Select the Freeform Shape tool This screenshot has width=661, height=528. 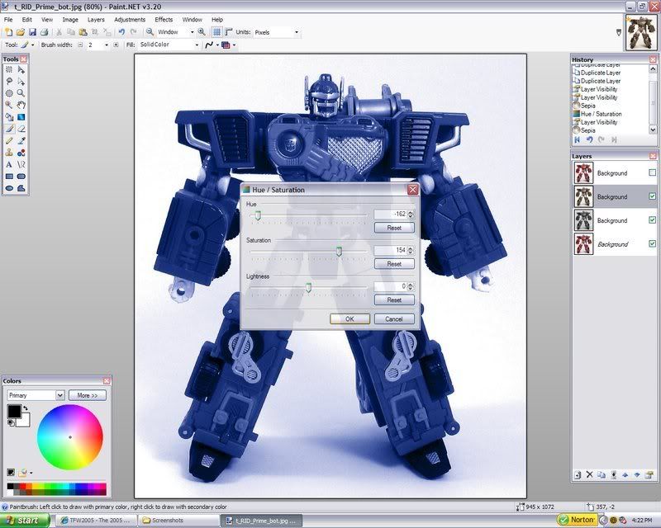point(21,188)
